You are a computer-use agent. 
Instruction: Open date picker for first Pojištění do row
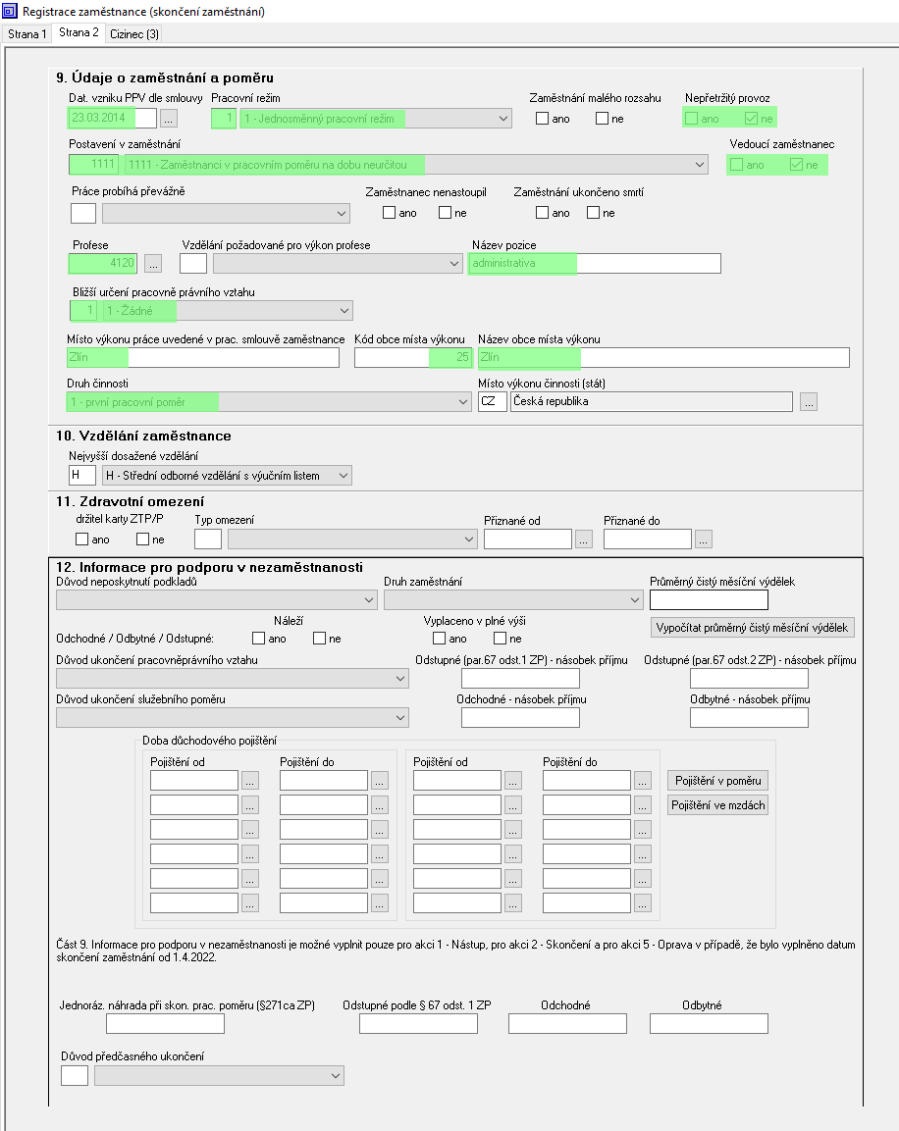pyautogui.click(x=380, y=781)
